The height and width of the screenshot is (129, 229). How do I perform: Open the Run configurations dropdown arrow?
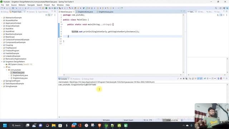click(57, 8)
